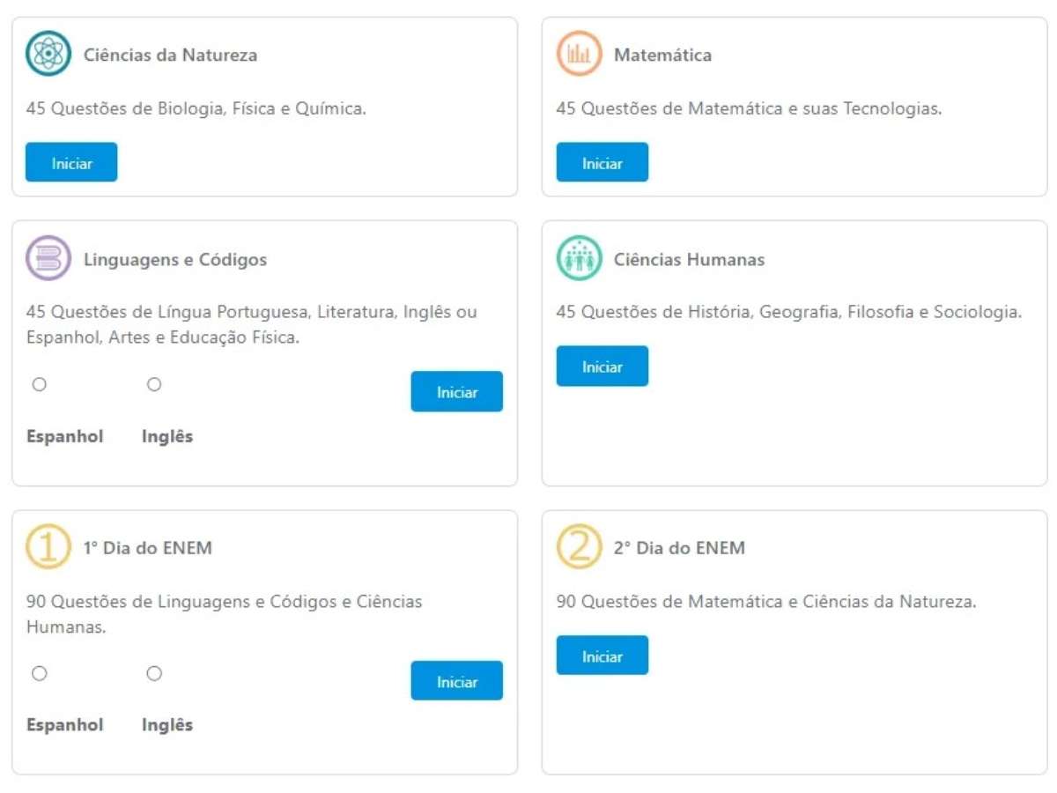Click Iniciar under Matemática
Viewport: 1057px width, 793px height.
click(602, 162)
